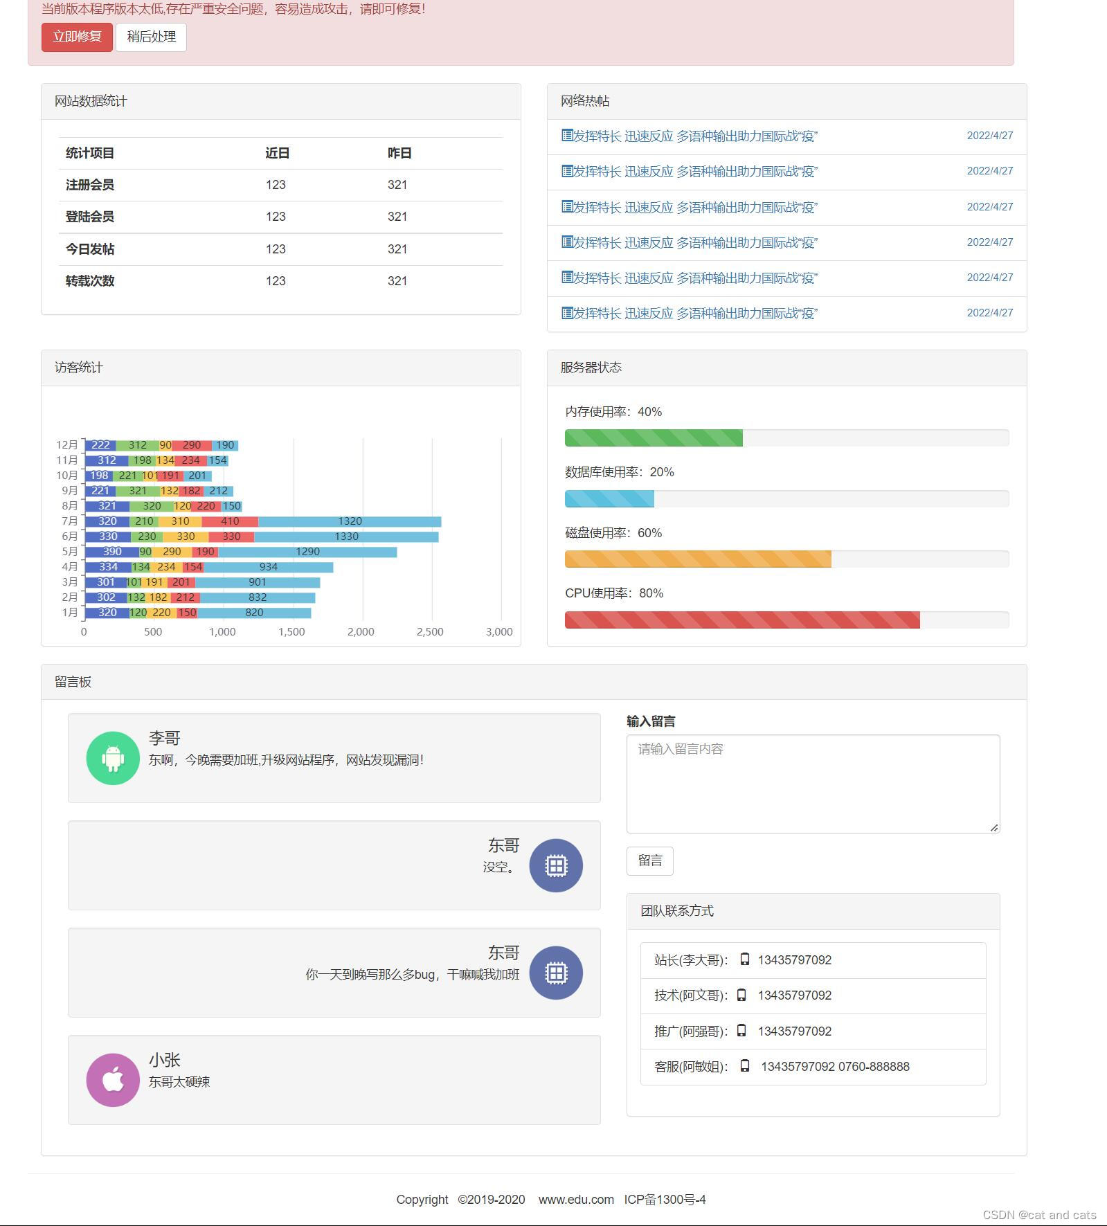Viewport: 1107px width, 1226px height.
Task: Submit message with 留言 button
Action: point(649,860)
